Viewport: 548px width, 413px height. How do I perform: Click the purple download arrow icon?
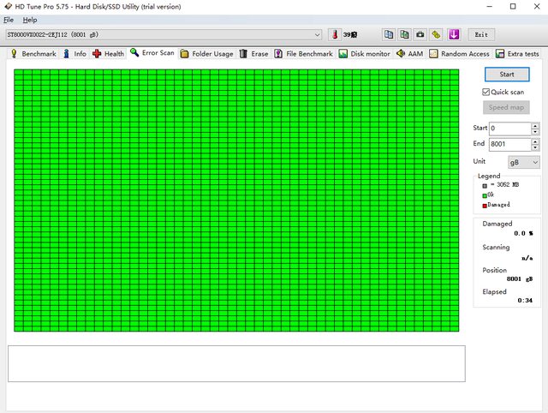click(x=454, y=35)
